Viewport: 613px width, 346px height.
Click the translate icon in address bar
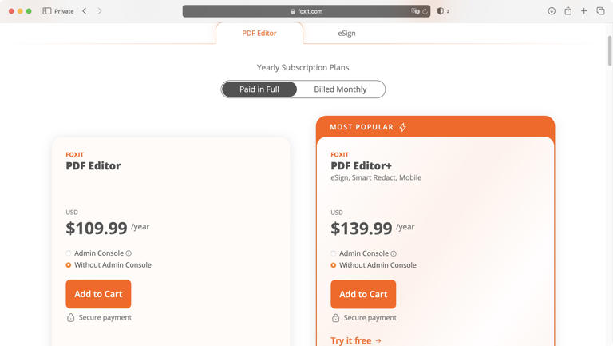tap(414, 11)
